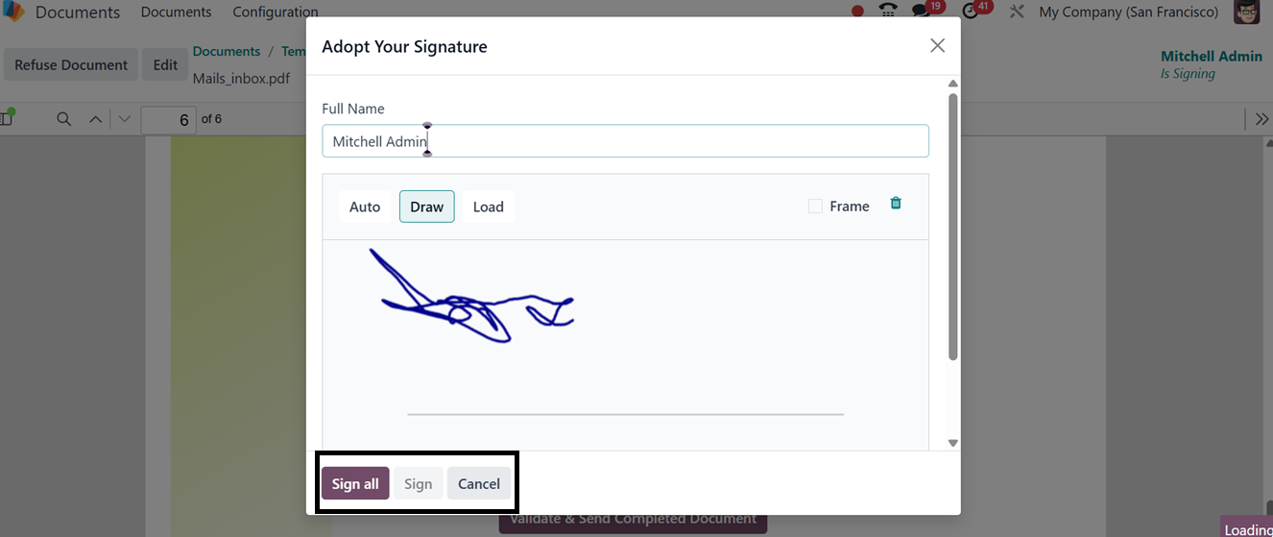Image resolution: width=1273 pixels, height=537 pixels.
Task: Switch to Auto signature mode
Action: pos(365,207)
